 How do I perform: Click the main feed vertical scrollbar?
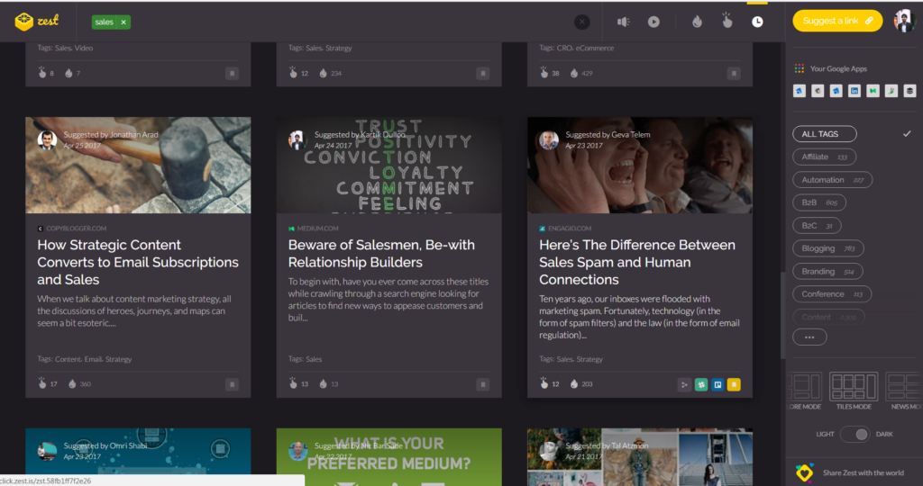click(783, 316)
